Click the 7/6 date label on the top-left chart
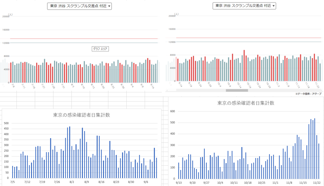324x186 pixels. click(12, 86)
